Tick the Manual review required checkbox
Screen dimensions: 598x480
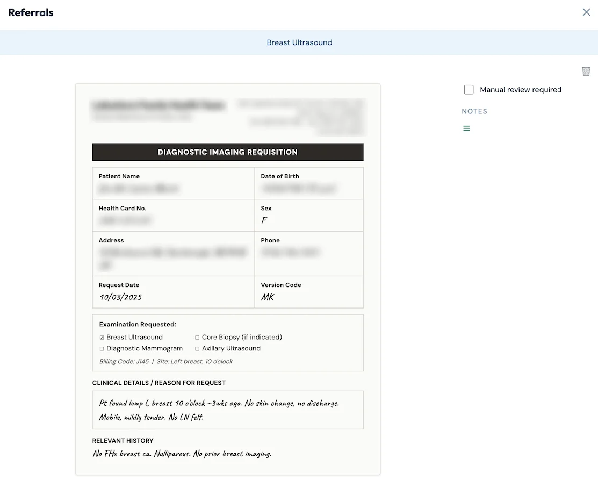pos(469,90)
